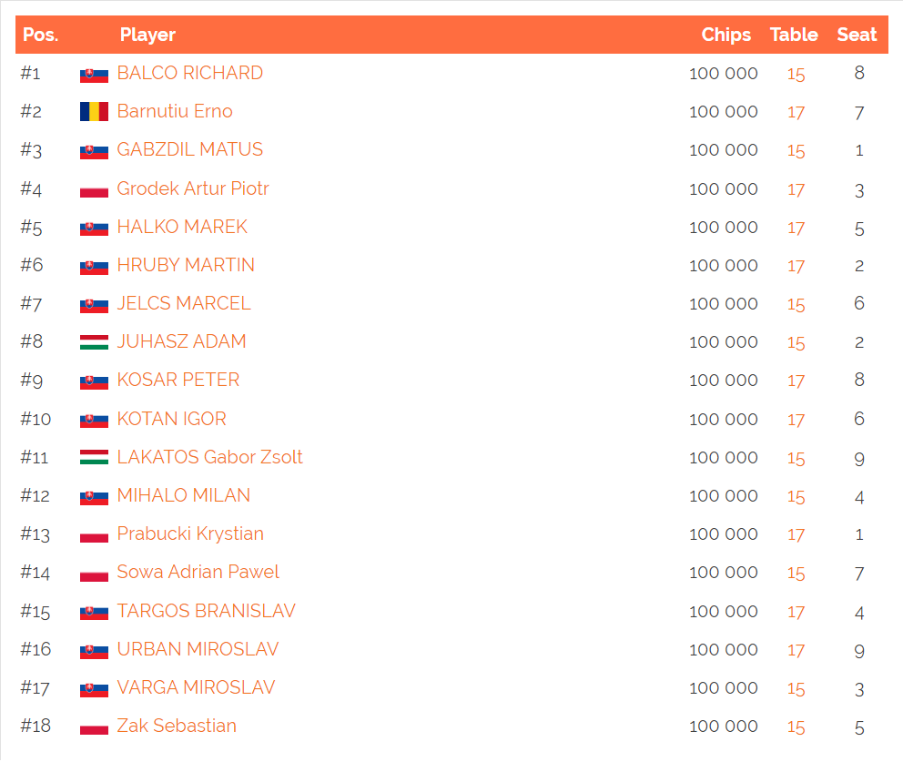Click the Polish flag beside Zak Sebastian
903x762 pixels.
coord(94,726)
